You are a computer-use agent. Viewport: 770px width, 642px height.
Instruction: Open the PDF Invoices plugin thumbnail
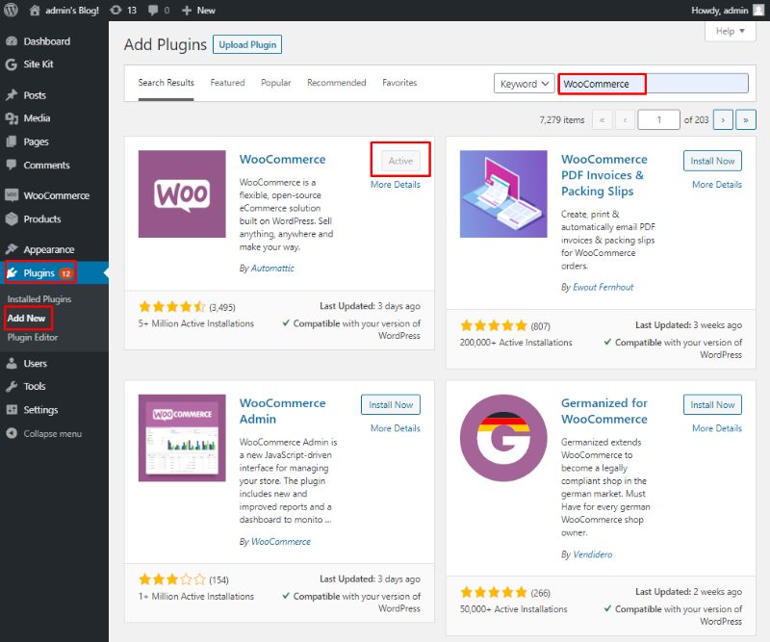point(503,194)
